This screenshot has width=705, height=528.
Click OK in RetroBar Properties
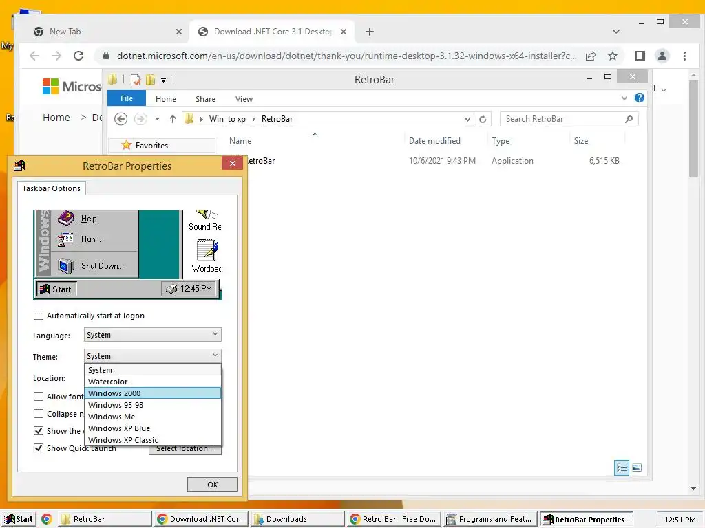[x=212, y=485]
